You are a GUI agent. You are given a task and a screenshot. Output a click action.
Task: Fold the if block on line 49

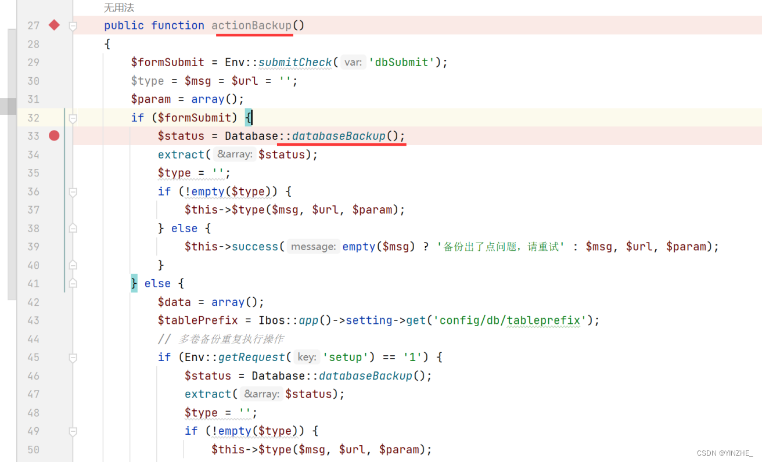coord(73,431)
